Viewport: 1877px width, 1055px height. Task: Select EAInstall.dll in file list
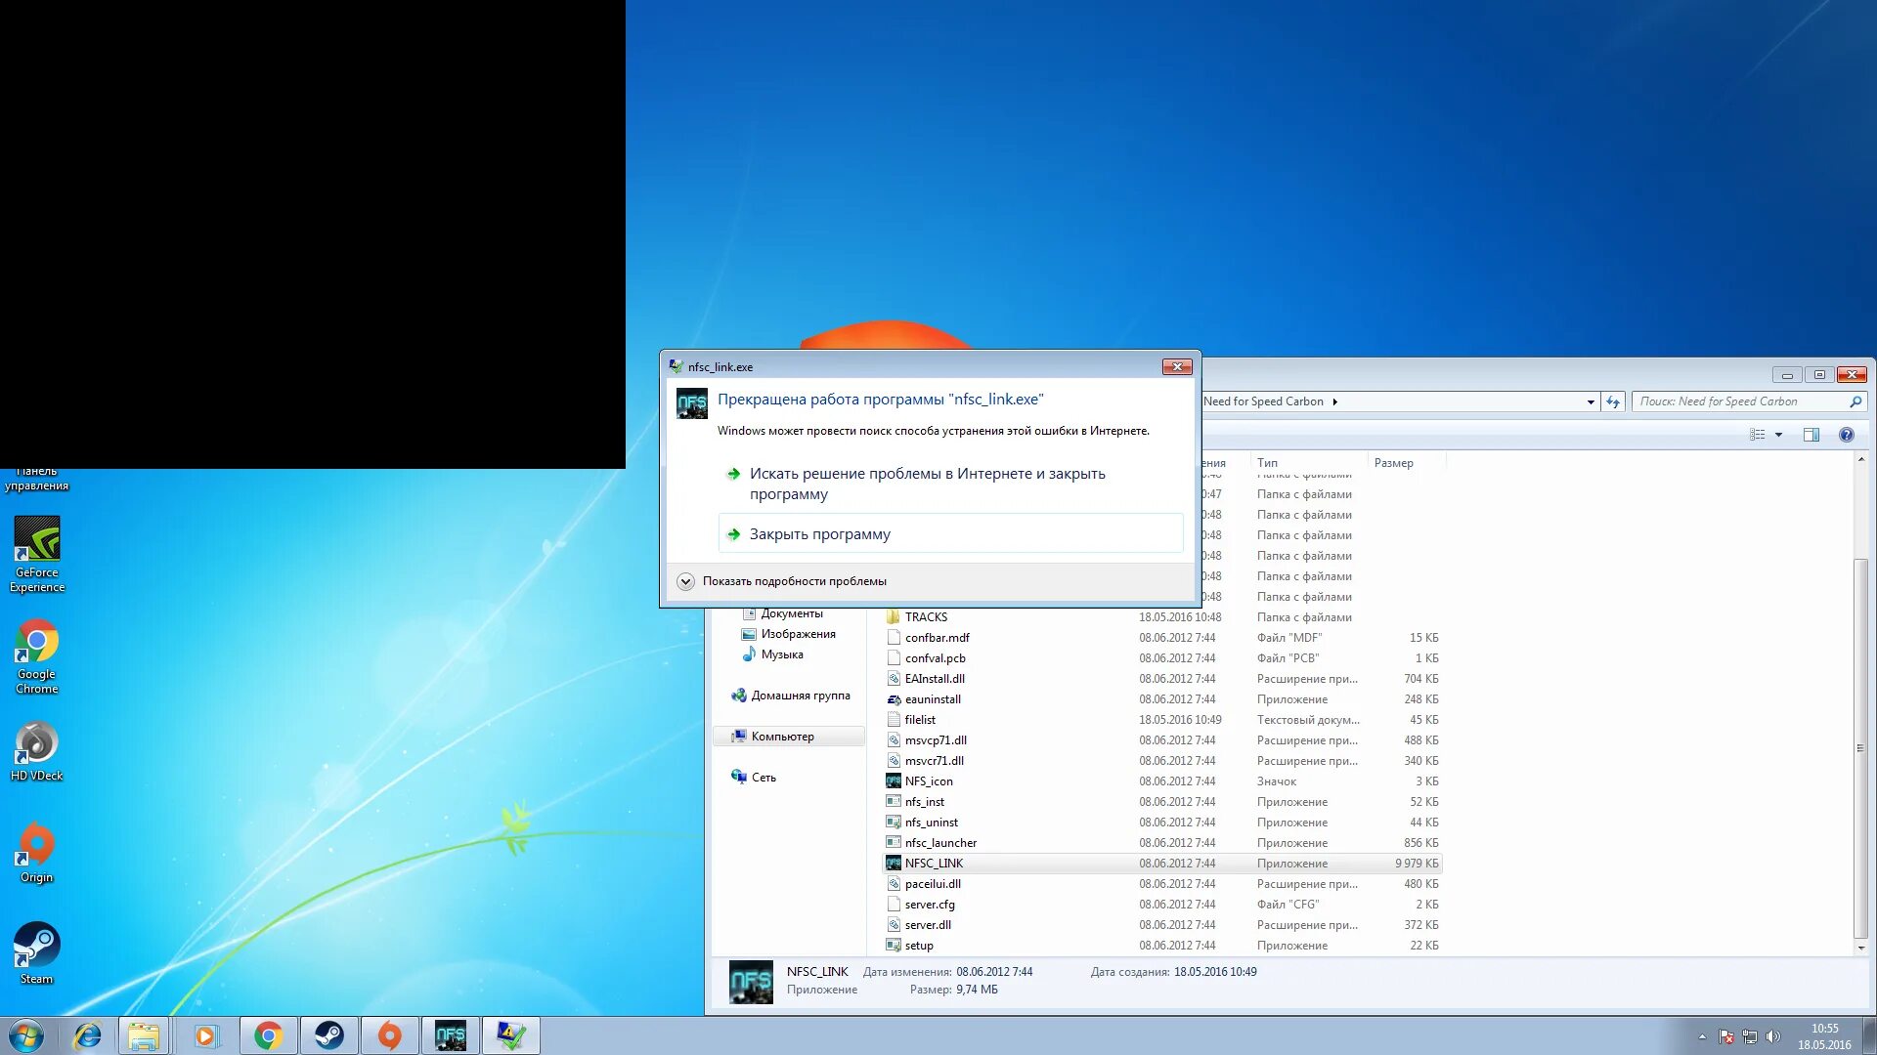[1161, 679]
